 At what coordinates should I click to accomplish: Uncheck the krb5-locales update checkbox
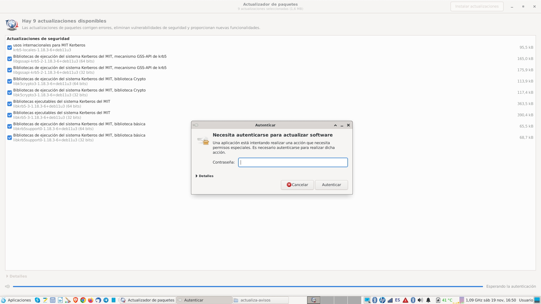(x=10, y=48)
